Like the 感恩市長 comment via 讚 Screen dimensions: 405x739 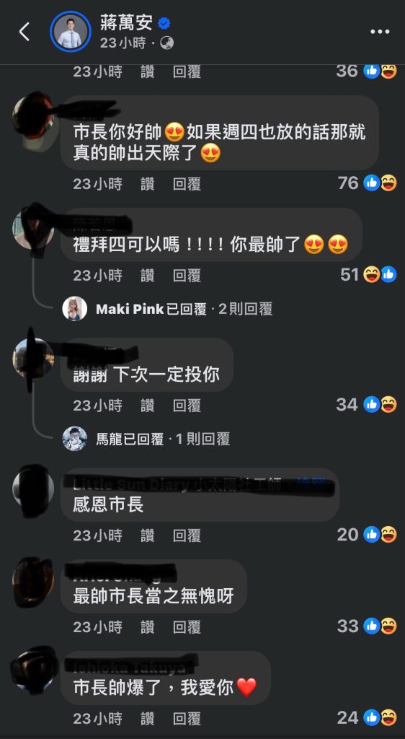[x=147, y=535]
